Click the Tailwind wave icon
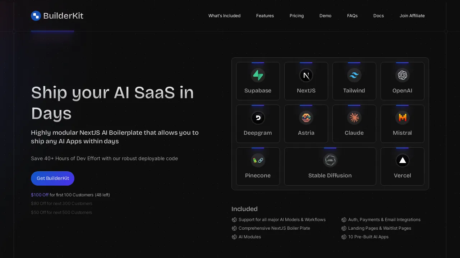460x258 pixels. point(354,75)
